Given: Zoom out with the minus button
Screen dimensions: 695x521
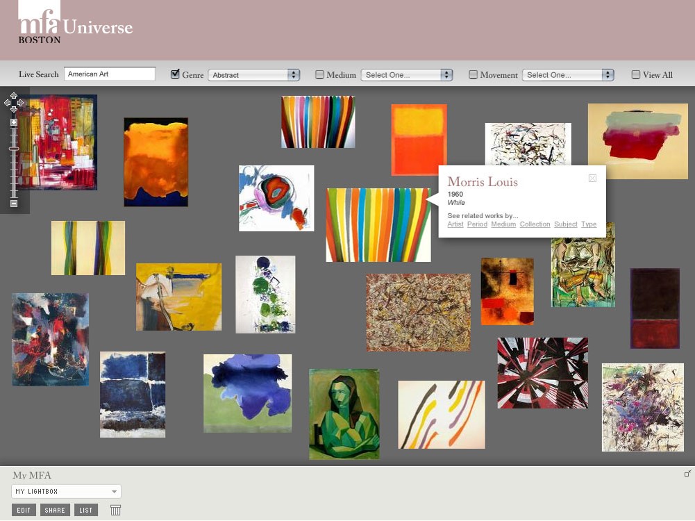Looking at the screenshot, I should coord(14,204).
